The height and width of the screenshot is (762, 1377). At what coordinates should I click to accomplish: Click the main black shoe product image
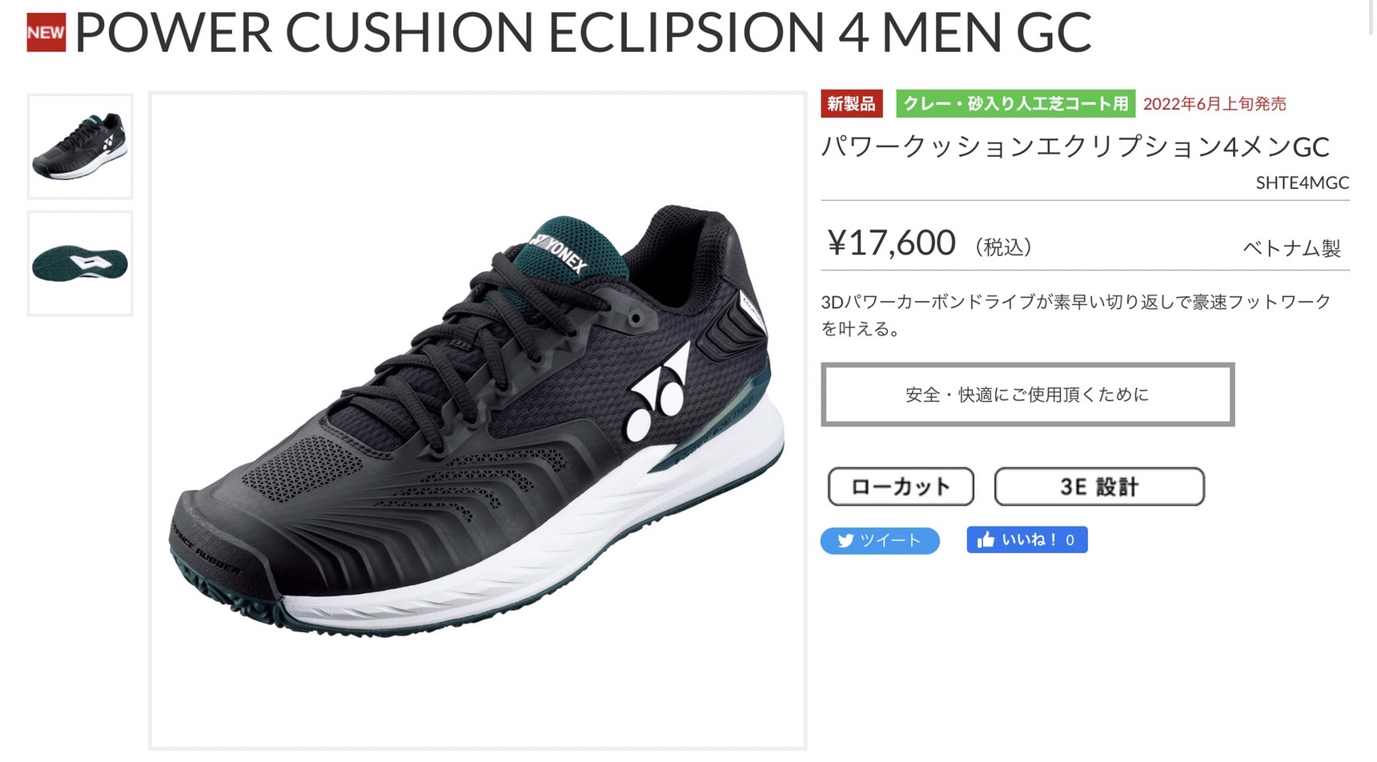tap(477, 421)
